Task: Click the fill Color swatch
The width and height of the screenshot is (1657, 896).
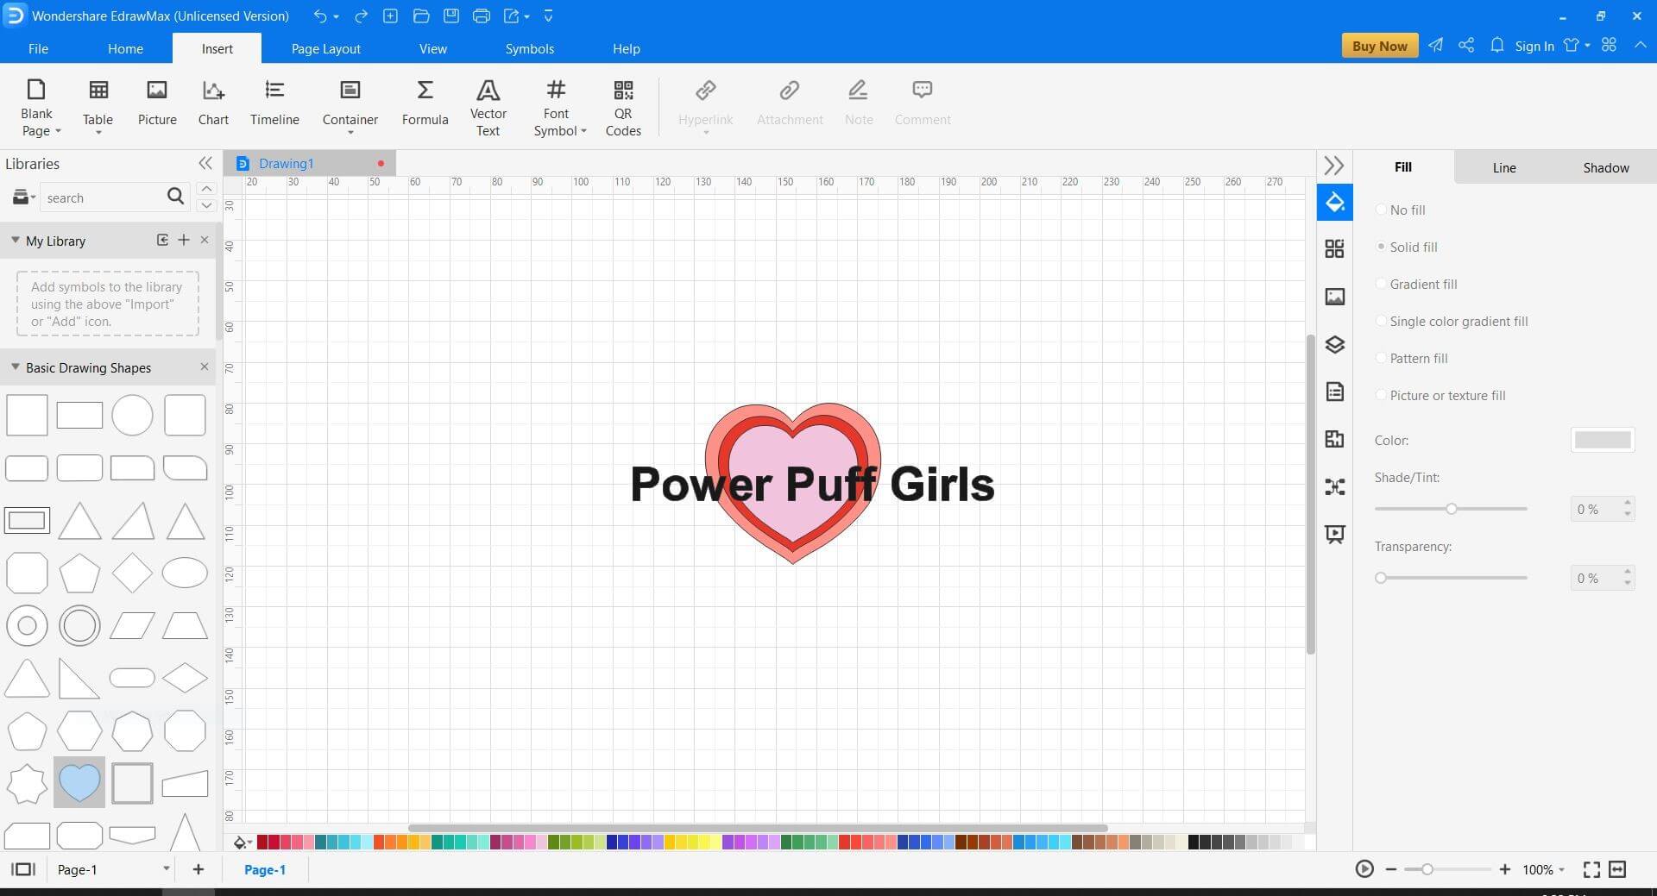Action: click(x=1603, y=440)
